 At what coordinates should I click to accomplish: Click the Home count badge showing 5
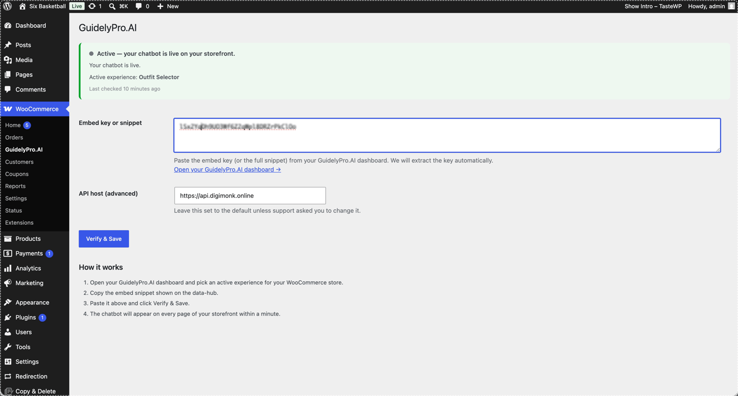(x=27, y=125)
